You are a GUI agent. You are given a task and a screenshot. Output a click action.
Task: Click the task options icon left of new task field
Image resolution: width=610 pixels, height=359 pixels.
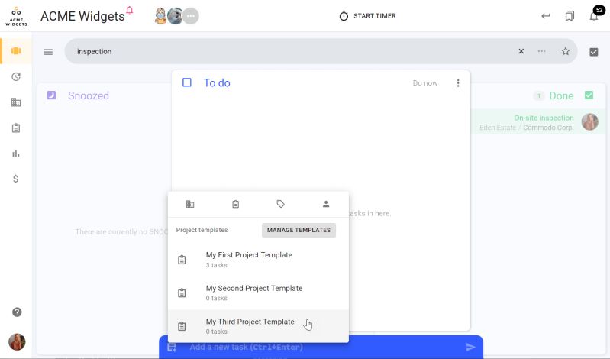tap(172, 348)
